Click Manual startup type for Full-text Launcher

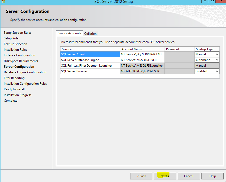207,66
